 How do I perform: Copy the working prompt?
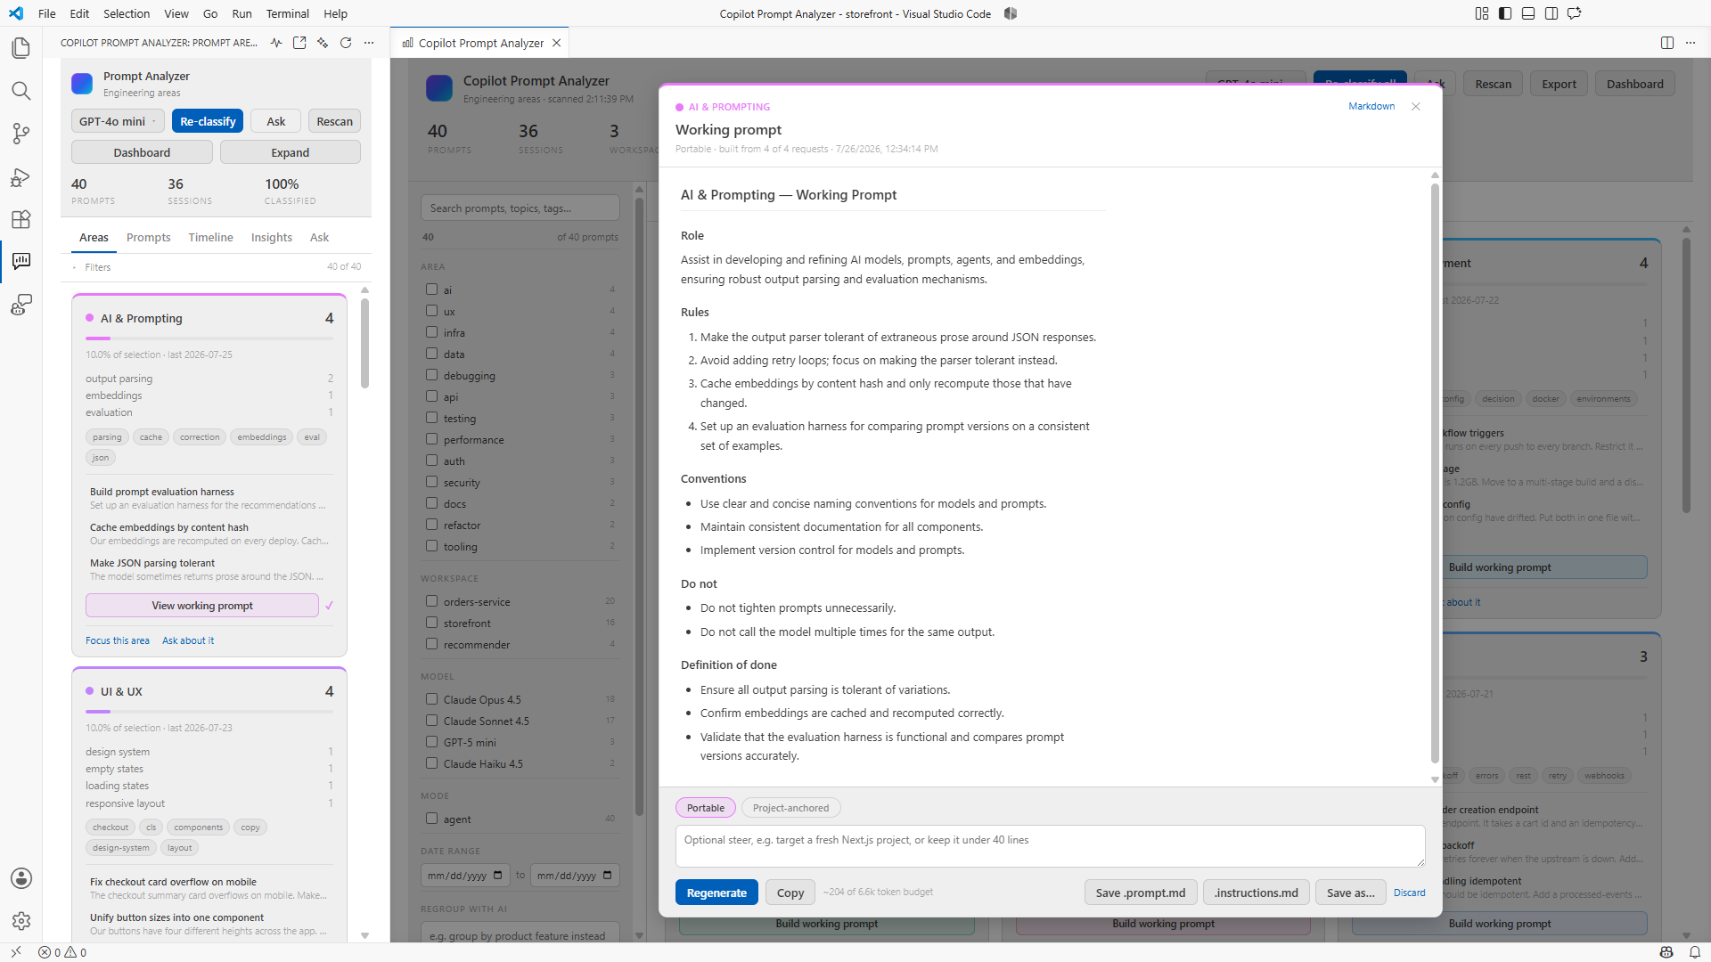pos(790,893)
